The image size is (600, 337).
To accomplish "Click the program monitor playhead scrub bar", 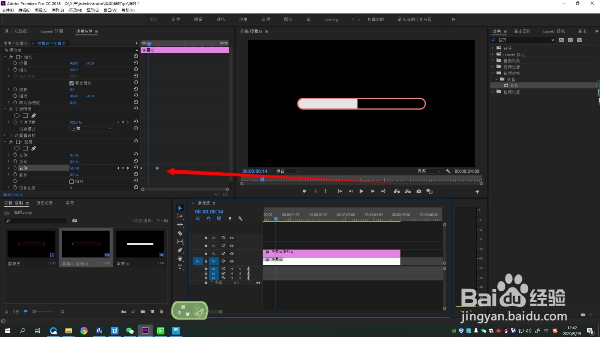I will click(x=361, y=180).
